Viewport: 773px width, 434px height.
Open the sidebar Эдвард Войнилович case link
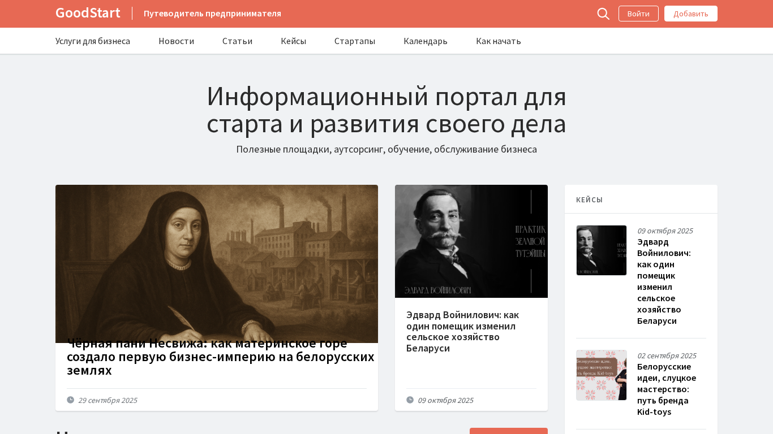[x=664, y=281]
